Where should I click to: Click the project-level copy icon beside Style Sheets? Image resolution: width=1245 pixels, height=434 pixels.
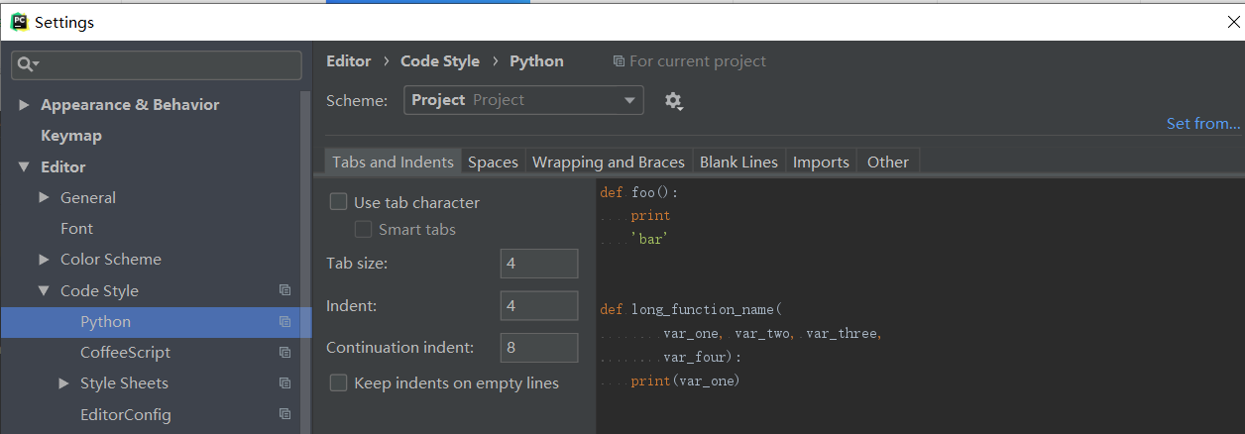[285, 383]
